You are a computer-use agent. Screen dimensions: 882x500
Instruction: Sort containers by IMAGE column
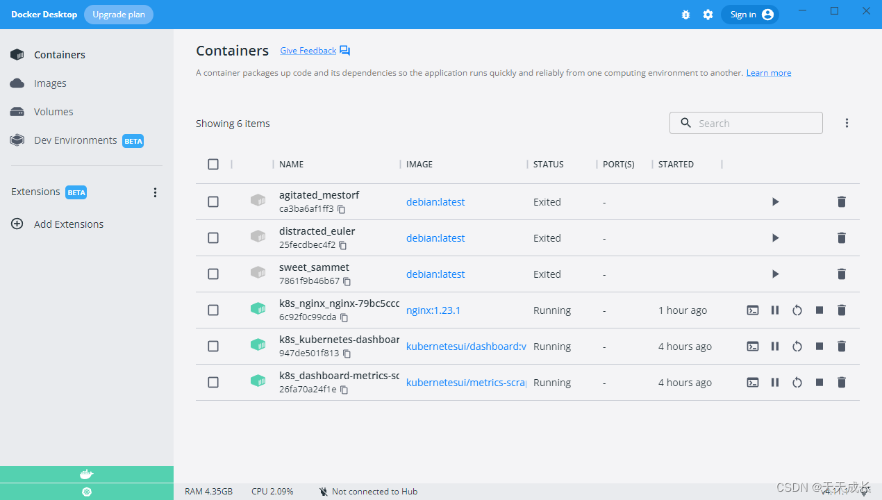coord(419,165)
